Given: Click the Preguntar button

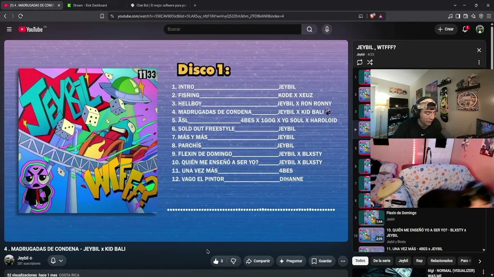Looking at the screenshot, I should tap(291, 261).
